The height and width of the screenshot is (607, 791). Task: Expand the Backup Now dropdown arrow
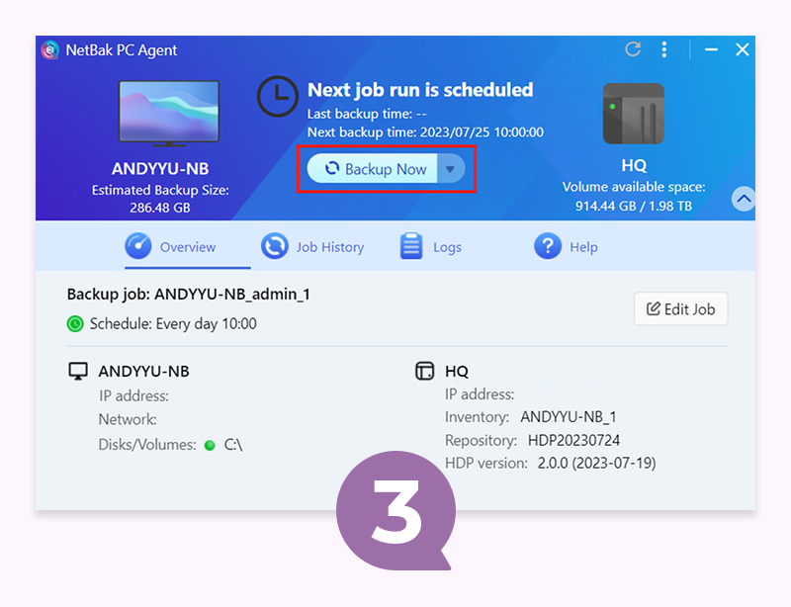tap(450, 169)
